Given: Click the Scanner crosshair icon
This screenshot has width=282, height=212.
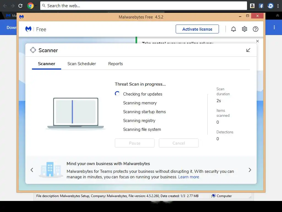Looking at the screenshot, I should pyautogui.click(x=33, y=50).
